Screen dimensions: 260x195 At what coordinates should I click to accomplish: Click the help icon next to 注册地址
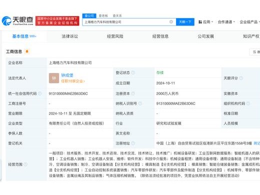pyautogui.click(x=133, y=143)
